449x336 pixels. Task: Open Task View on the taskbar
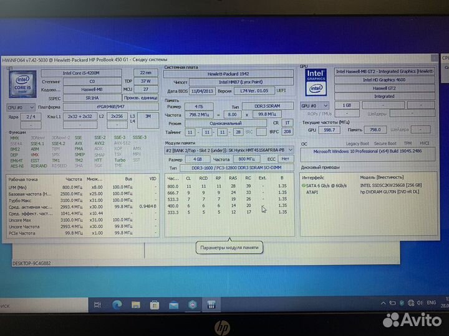point(97,305)
